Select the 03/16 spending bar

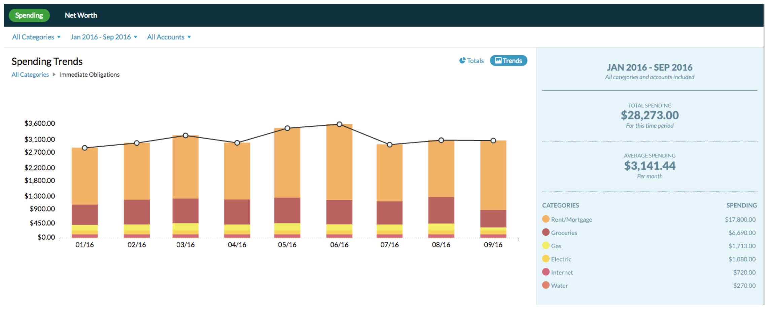click(x=185, y=187)
